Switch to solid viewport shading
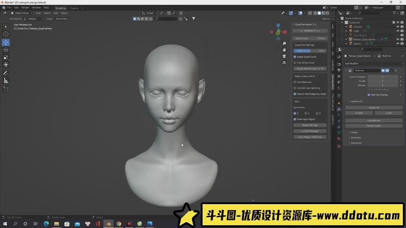This screenshot has width=406, height=228. click(x=319, y=13)
